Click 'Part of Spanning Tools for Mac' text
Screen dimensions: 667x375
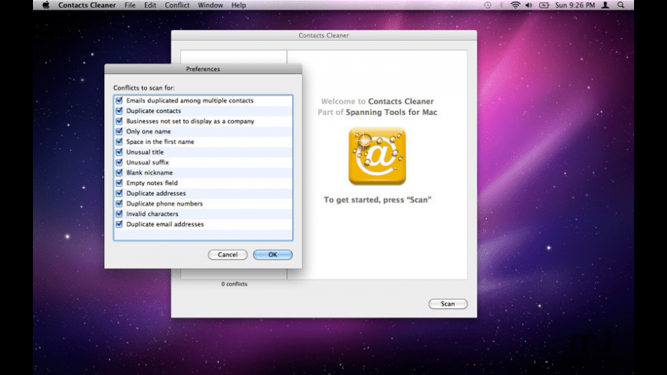[x=377, y=112]
